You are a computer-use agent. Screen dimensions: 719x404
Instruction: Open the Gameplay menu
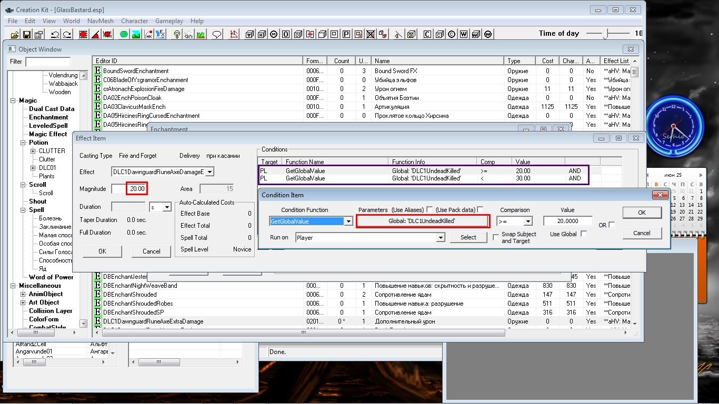pos(169,21)
